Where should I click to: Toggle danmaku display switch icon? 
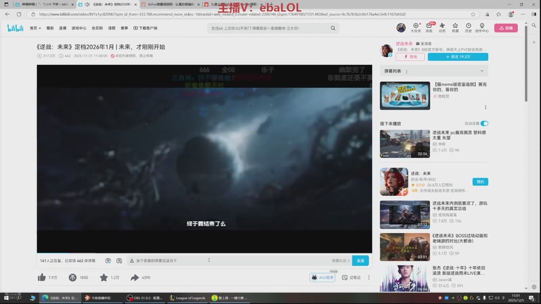(x=108, y=261)
